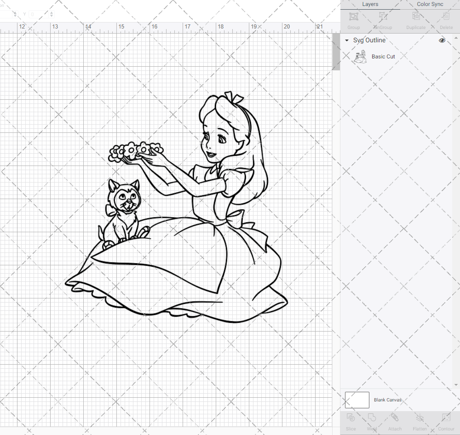Open the Blank Canvas color swatch
Image resolution: width=460 pixels, height=435 pixels.
[x=356, y=400]
